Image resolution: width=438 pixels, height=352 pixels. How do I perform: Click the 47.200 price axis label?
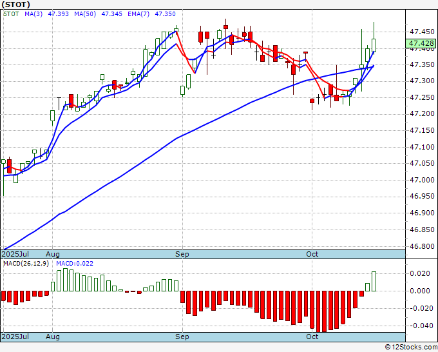422,114
